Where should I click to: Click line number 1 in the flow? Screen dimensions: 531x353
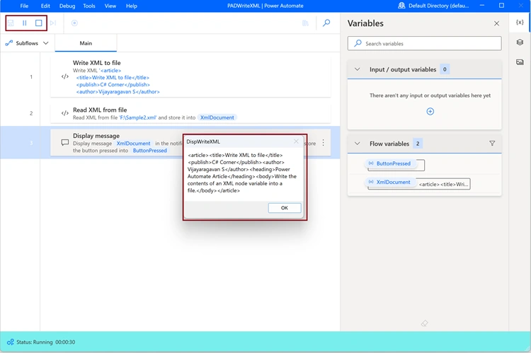(x=31, y=77)
